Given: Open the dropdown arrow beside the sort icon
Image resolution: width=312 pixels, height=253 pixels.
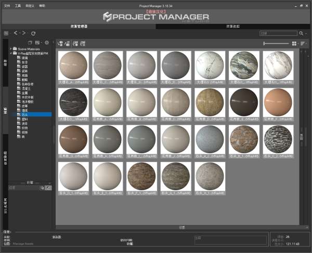Looking at the screenshot, I should coord(306,44).
